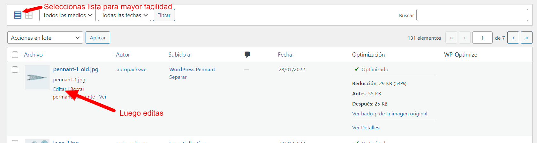Tick the select-all checkbox in header
Screen dimensions: 537x143
click(15, 55)
